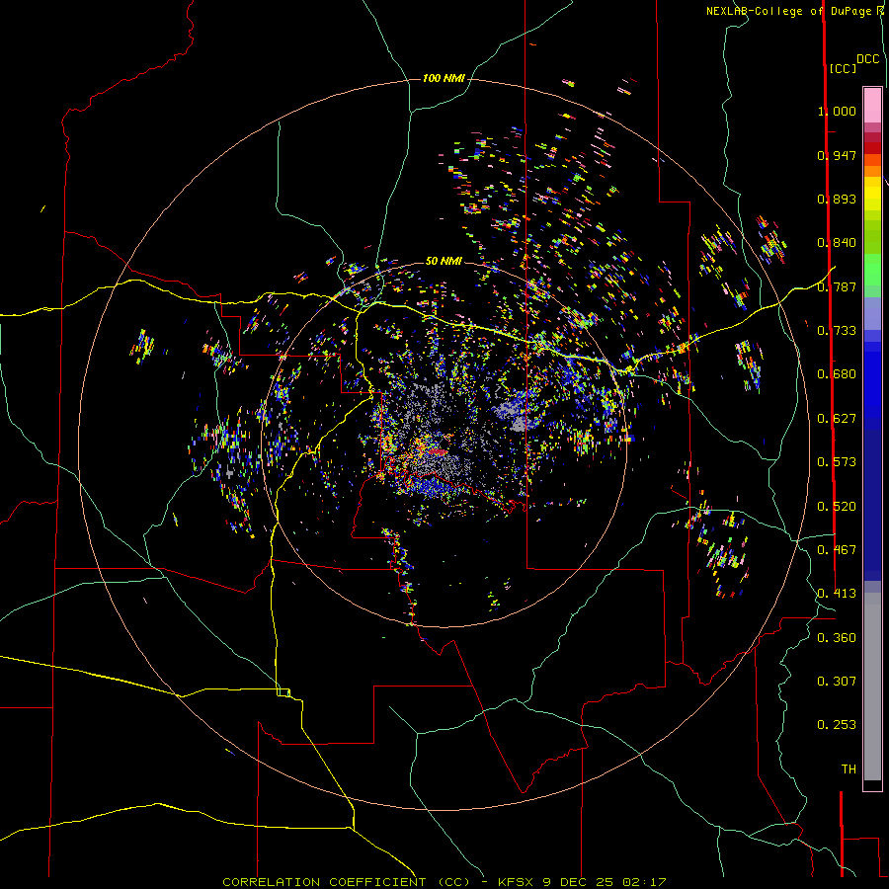The width and height of the screenshot is (889, 889).
Task: Click the 'TH' threshold label
Action: tap(849, 769)
